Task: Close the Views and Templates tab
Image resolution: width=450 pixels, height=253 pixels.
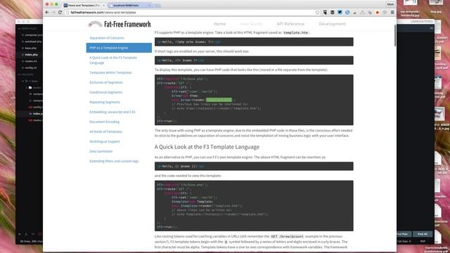Action: point(103,6)
